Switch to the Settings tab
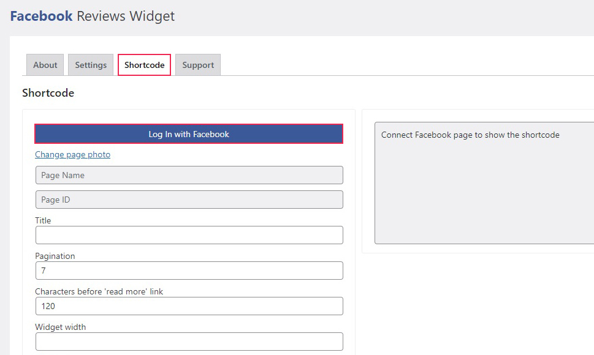The image size is (594, 355). (x=91, y=65)
